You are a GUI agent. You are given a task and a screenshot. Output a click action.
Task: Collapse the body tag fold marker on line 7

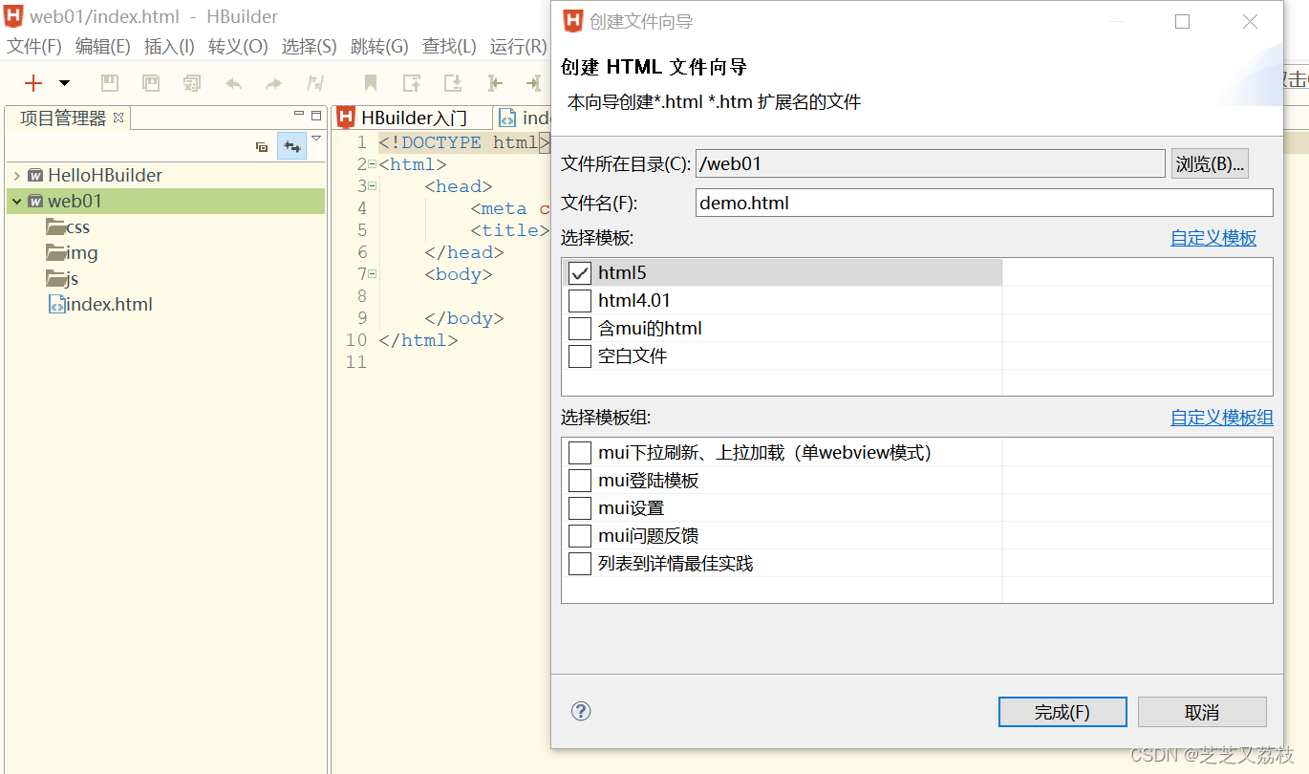[373, 274]
